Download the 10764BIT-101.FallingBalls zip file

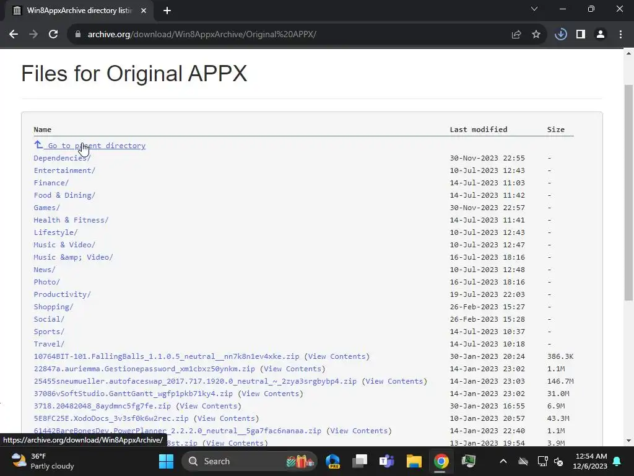coord(167,356)
